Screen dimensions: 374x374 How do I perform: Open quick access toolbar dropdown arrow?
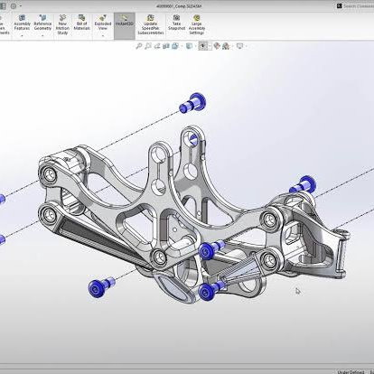pos(21,6)
